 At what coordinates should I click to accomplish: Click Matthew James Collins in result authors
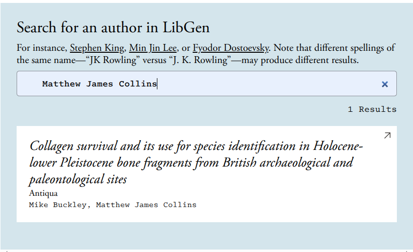point(146,205)
